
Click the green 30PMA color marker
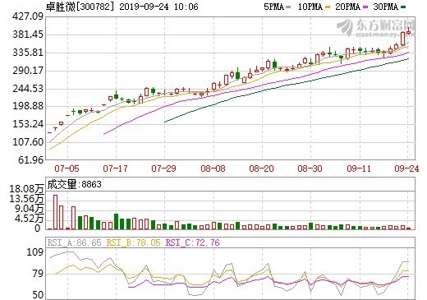pos(403,7)
